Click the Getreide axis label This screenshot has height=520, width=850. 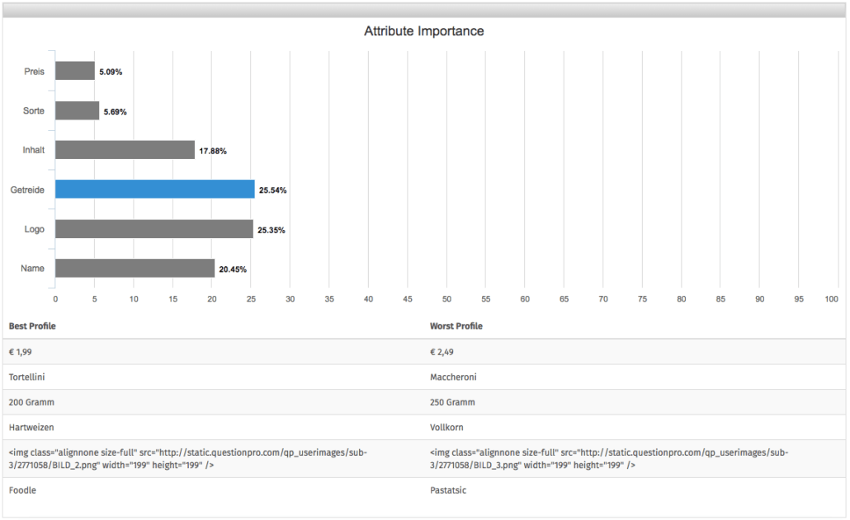pos(26,190)
